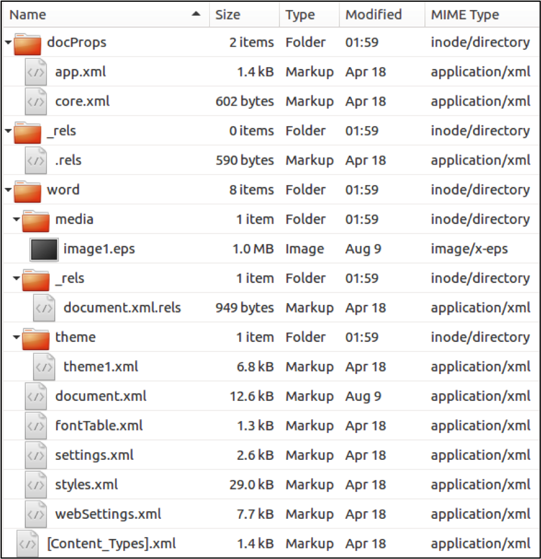The width and height of the screenshot is (541, 559).
Task: Collapse the theme folder disclosure triangle
Action: (x=16, y=337)
